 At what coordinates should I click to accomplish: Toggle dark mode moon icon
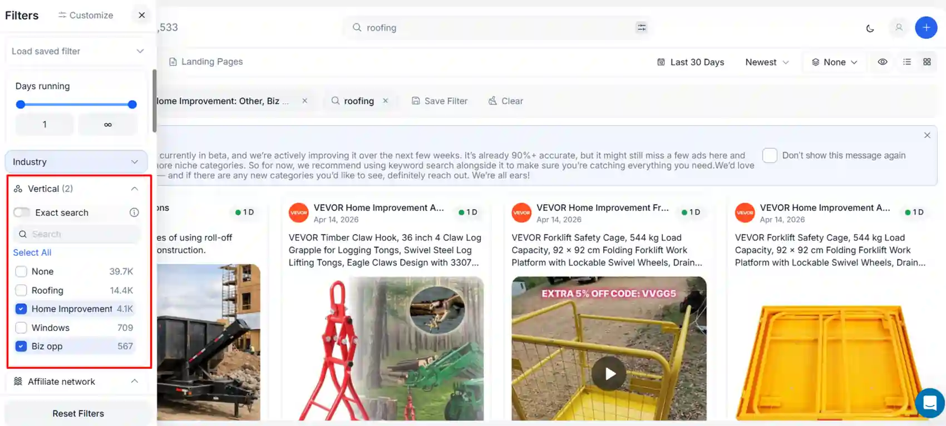point(870,28)
